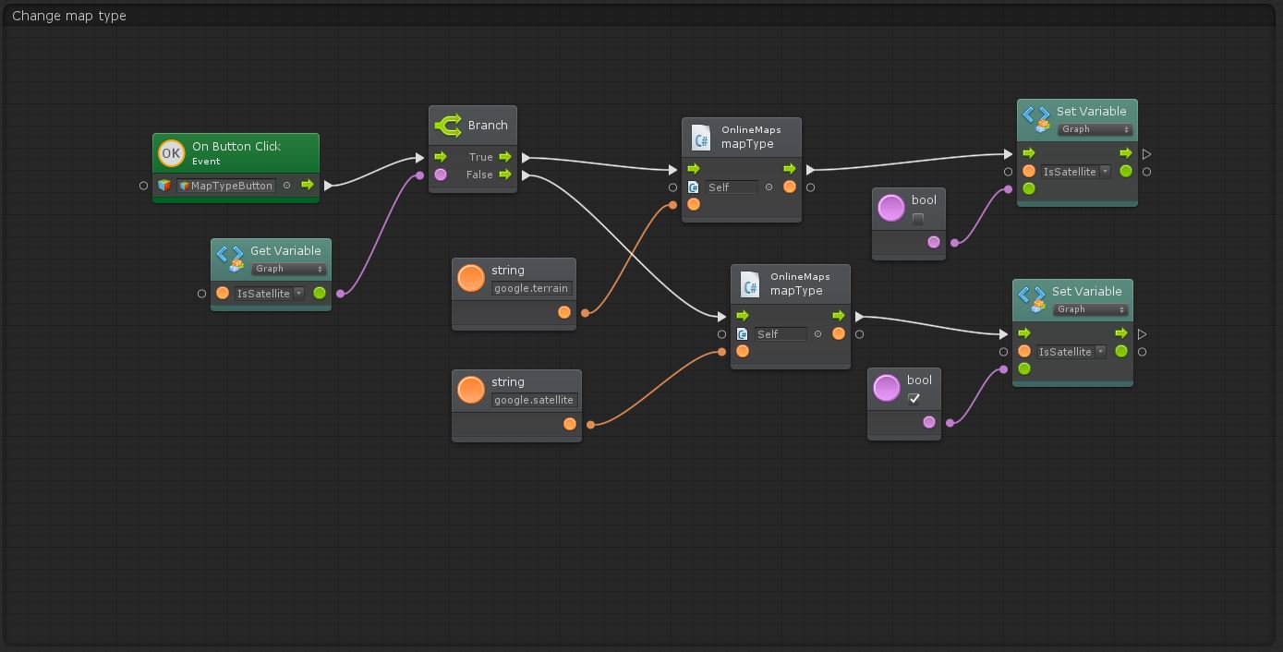Click the google.terrain string output port

pos(564,312)
